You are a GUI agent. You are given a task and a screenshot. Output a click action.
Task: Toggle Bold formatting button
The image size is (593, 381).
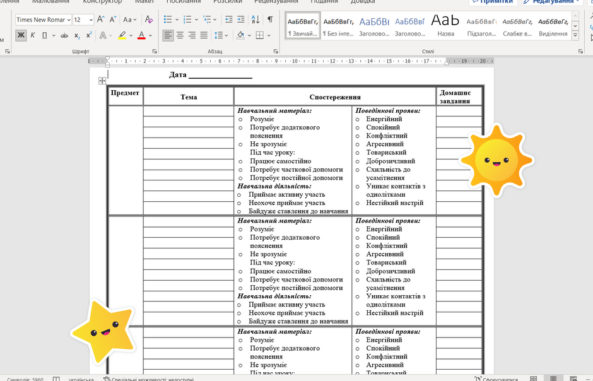point(21,35)
